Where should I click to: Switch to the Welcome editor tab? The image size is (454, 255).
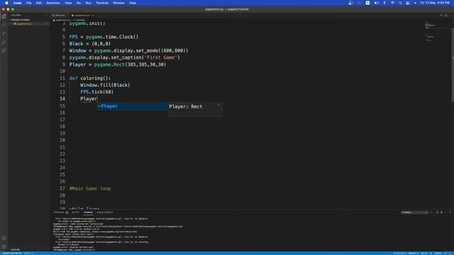click(x=60, y=16)
